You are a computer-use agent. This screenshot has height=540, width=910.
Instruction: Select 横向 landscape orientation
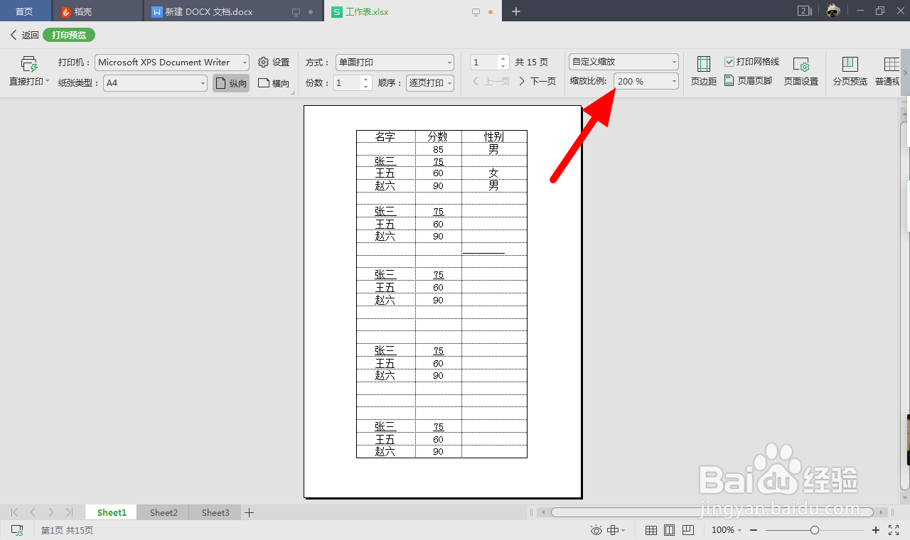[274, 82]
